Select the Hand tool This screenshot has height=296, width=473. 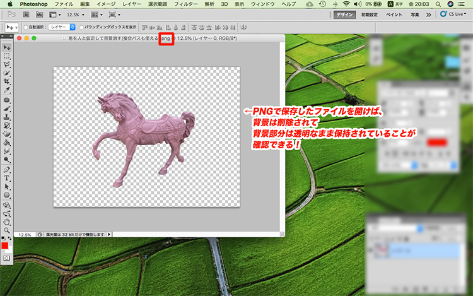(7, 222)
